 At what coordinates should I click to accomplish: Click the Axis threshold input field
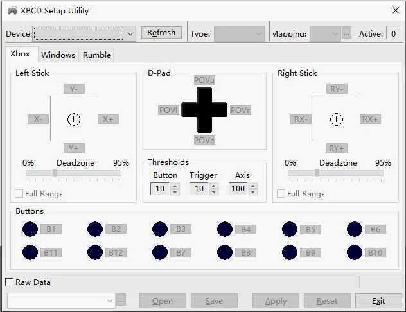tap(238, 189)
